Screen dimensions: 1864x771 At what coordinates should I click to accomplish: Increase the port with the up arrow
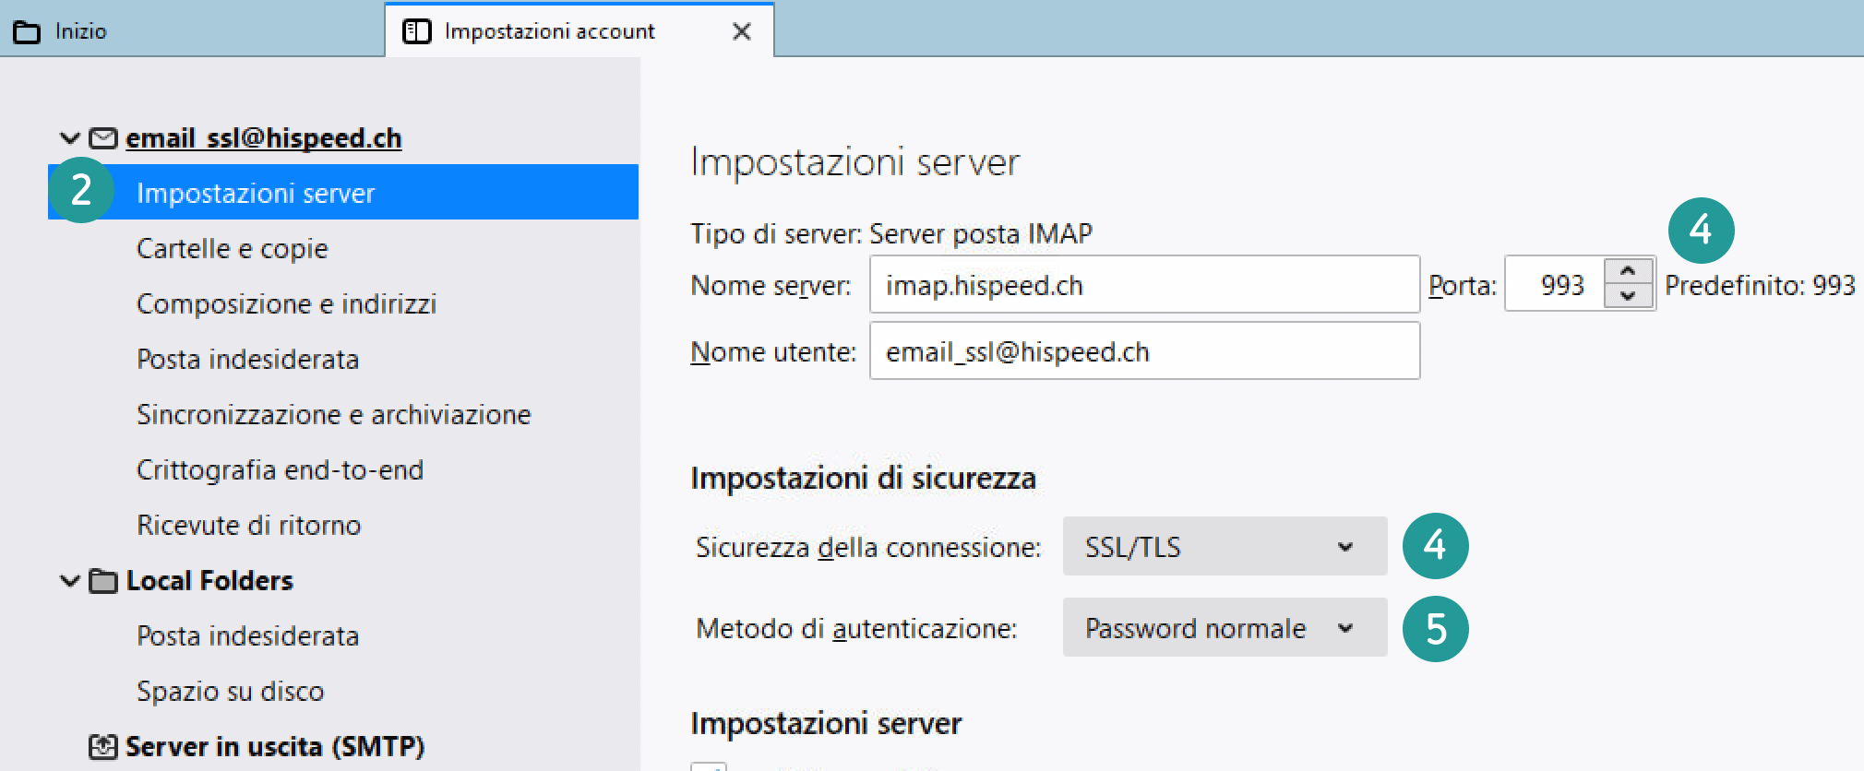[1629, 271]
